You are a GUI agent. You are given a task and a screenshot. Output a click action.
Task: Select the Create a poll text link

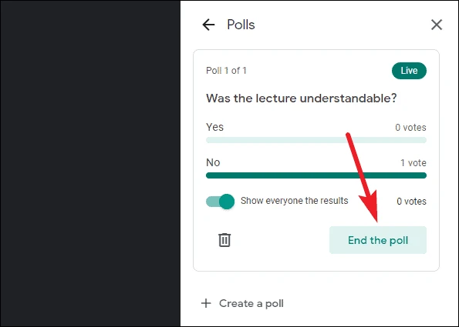tap(251, 303)
